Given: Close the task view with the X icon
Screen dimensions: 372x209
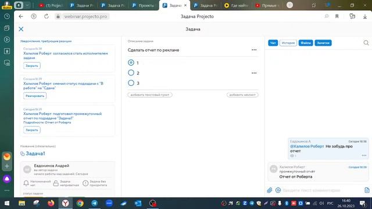Looking at the screenshot, I should click(21, 29).
